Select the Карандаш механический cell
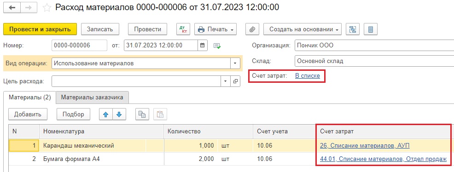Image resolution: width=454 pixels, height=172 pixels. point(101,146)
